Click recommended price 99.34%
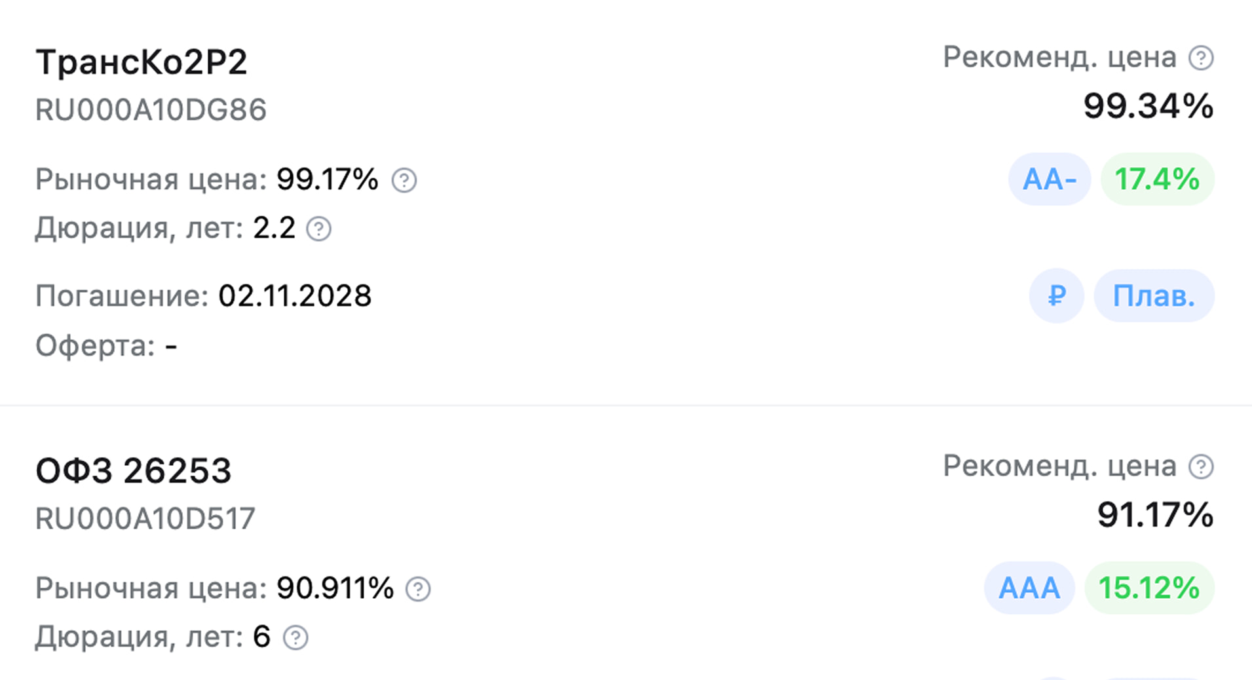The height and width of the screenshot is (680, 1252). tap(1148, 106)
